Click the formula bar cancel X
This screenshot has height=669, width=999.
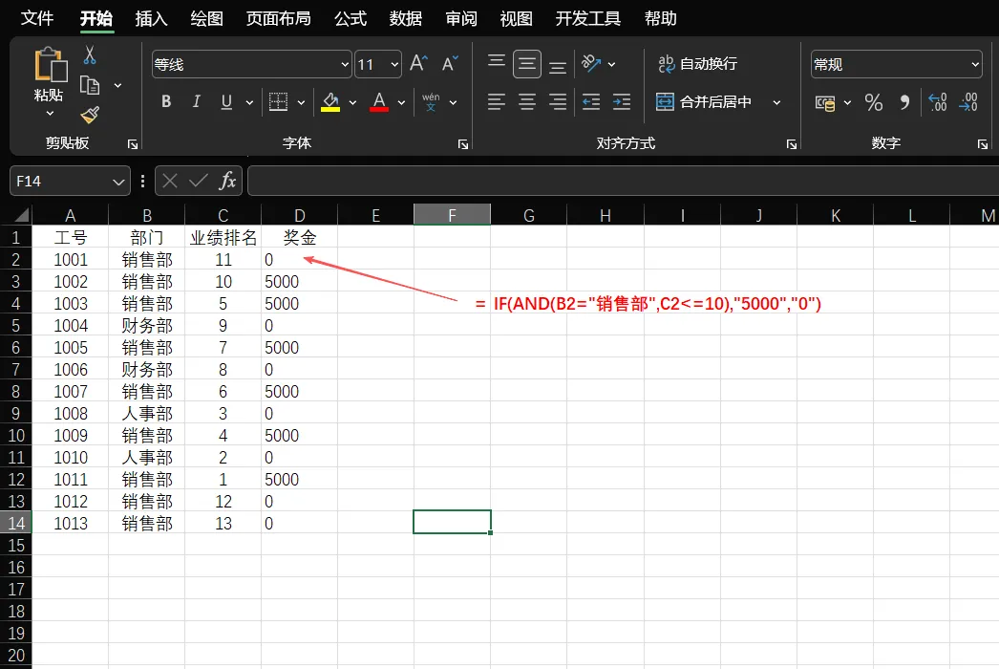point(169,182)
